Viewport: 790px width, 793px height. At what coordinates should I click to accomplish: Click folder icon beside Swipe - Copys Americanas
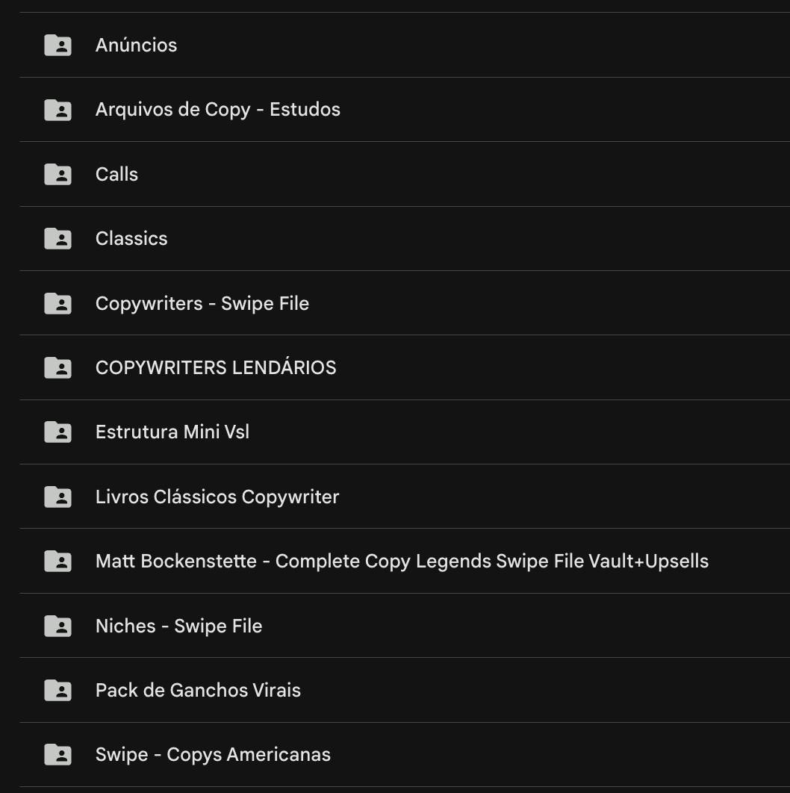(57, 755)
